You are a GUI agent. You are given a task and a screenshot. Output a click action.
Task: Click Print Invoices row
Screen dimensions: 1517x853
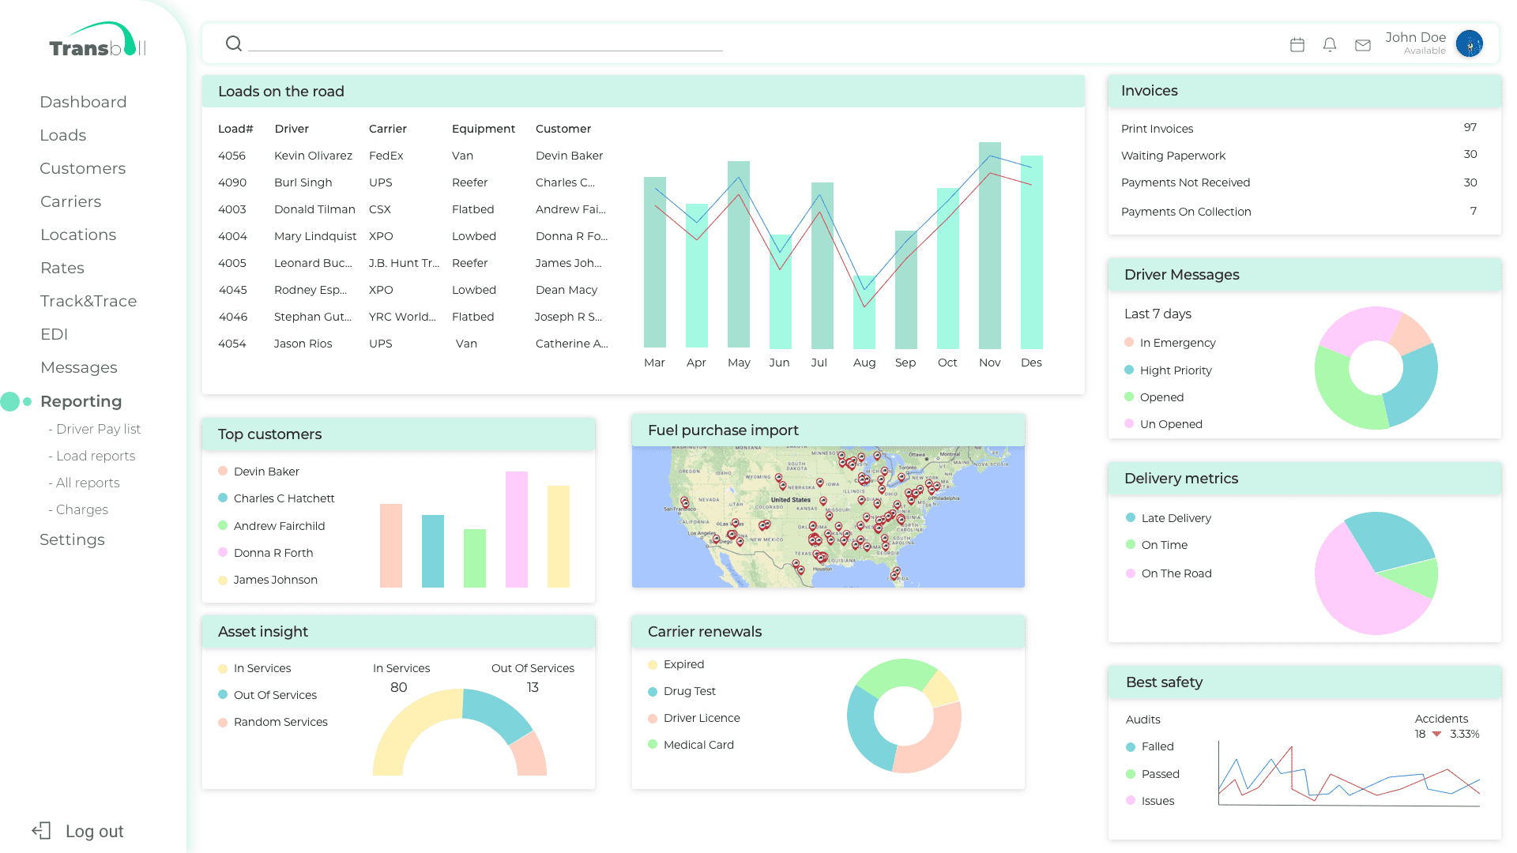pos(1300,128)
